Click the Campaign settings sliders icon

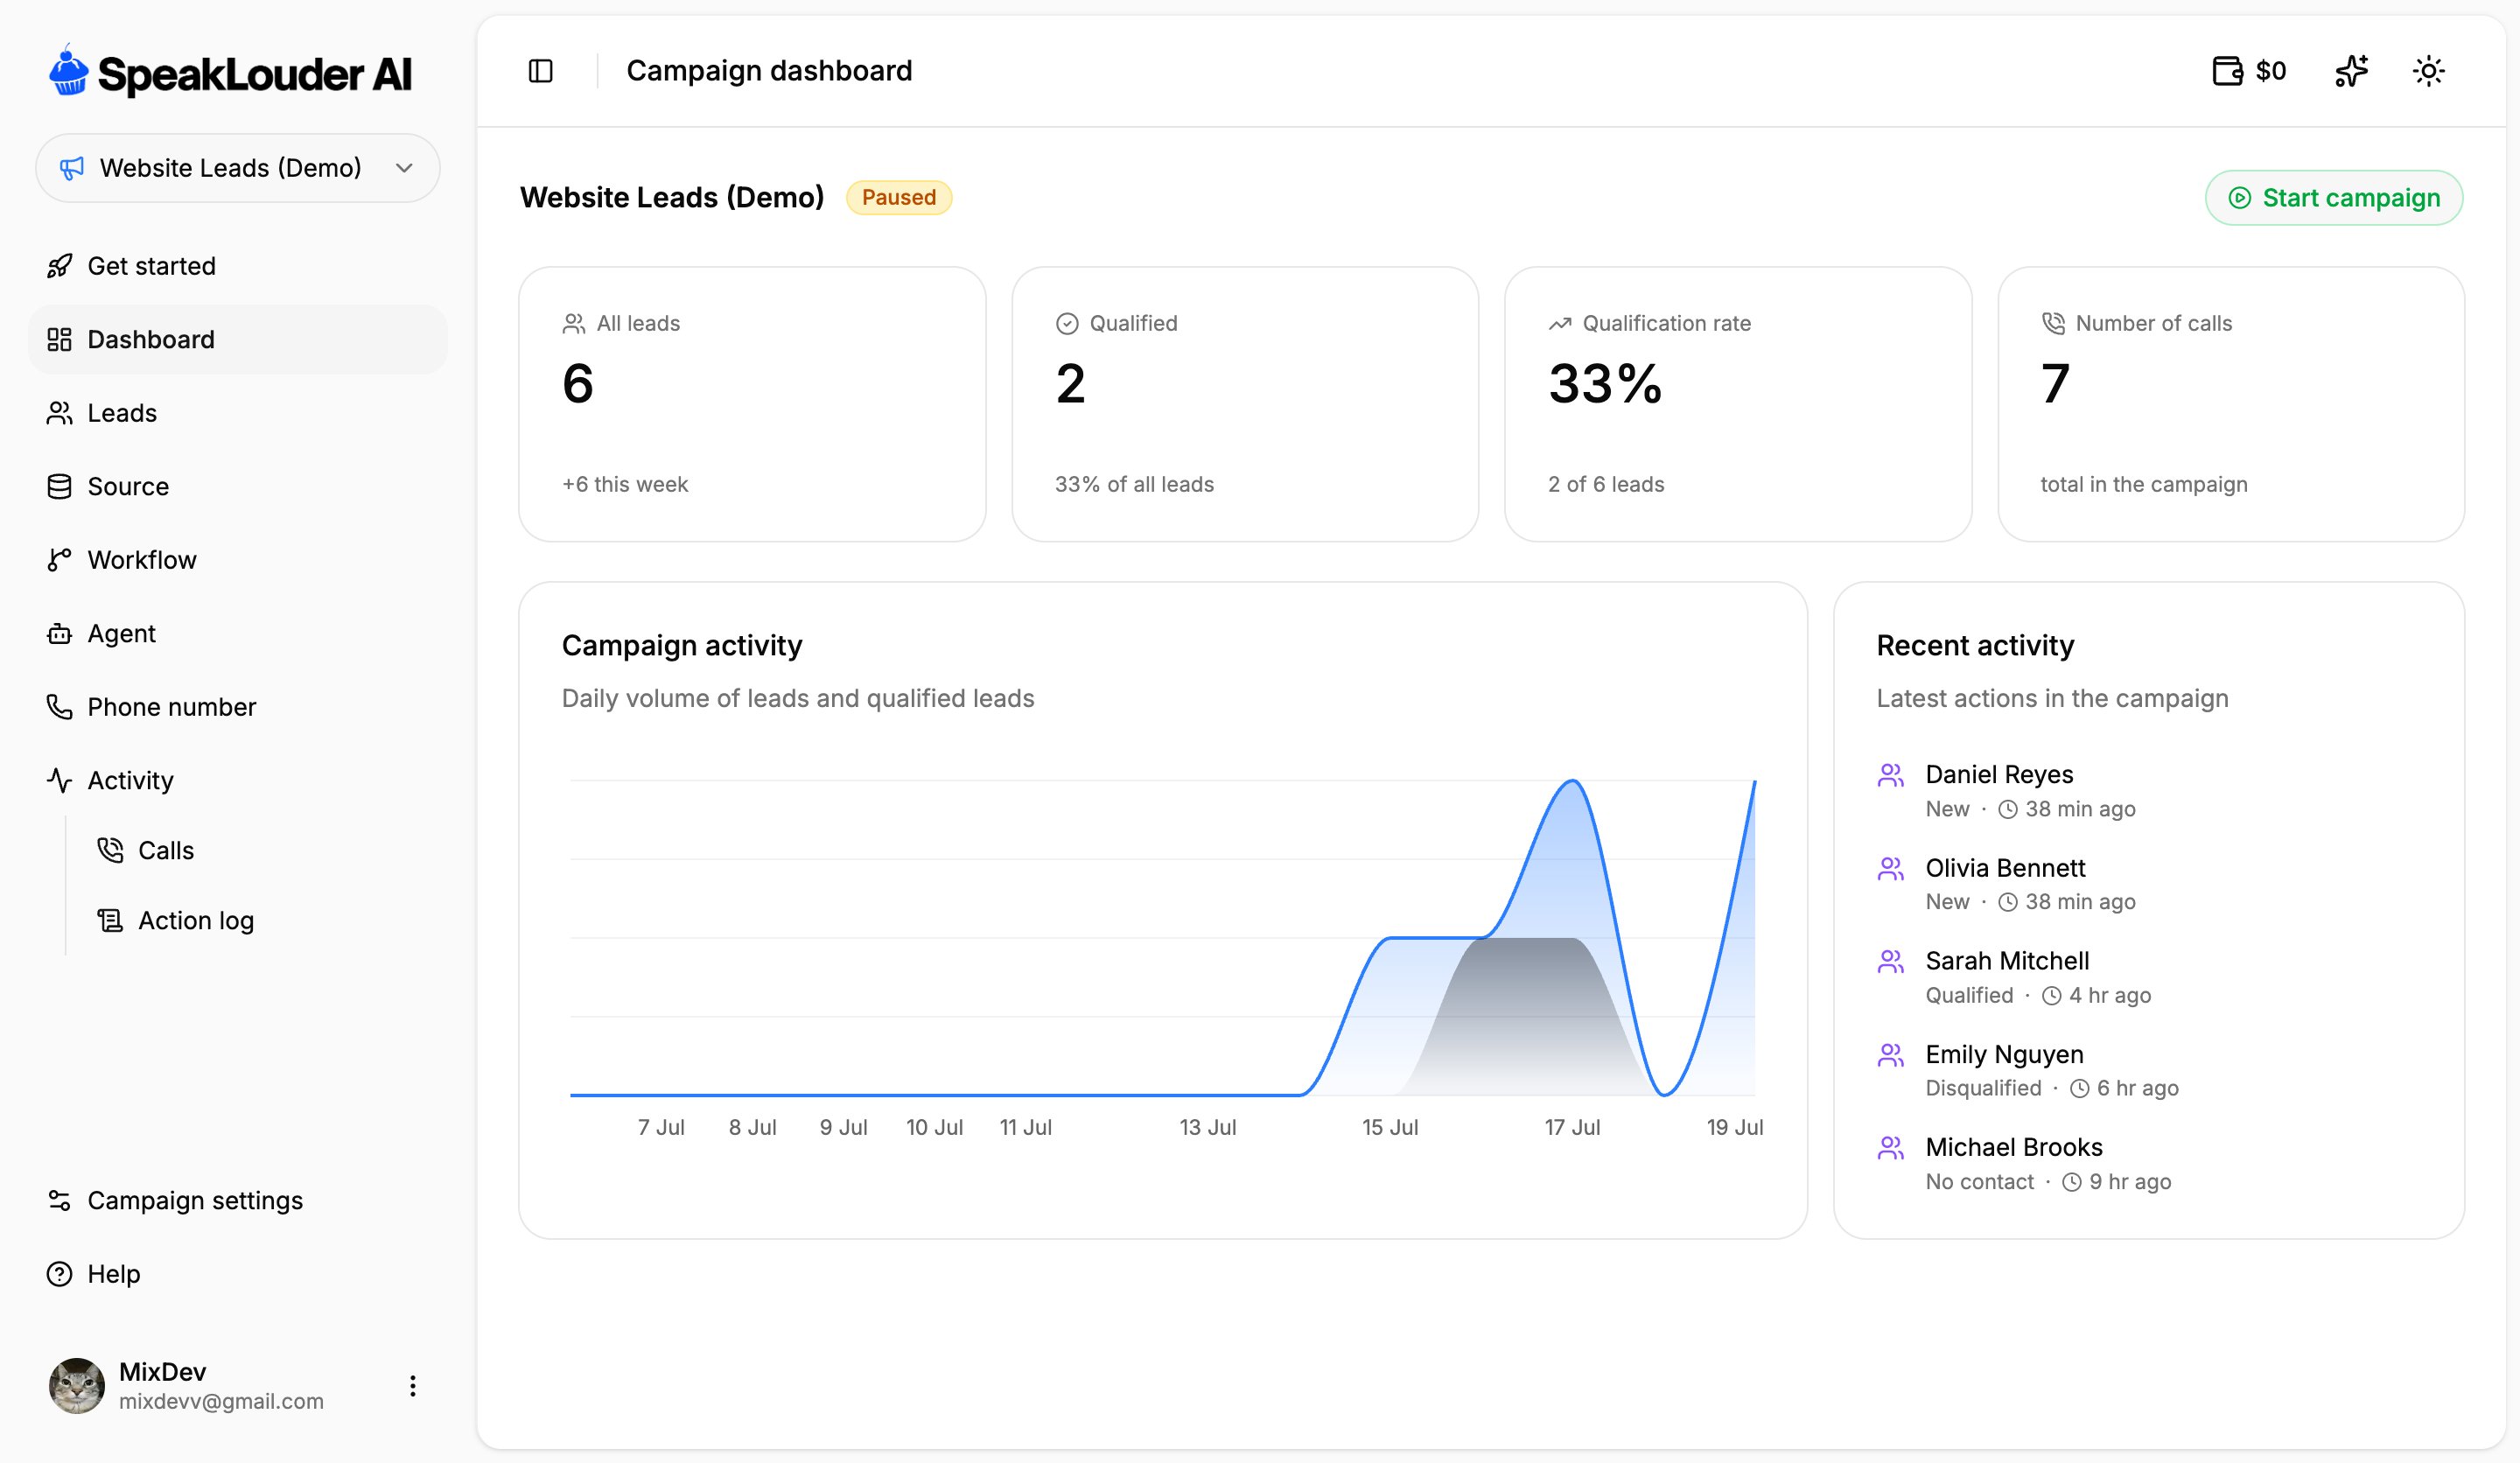point(59,1200)
